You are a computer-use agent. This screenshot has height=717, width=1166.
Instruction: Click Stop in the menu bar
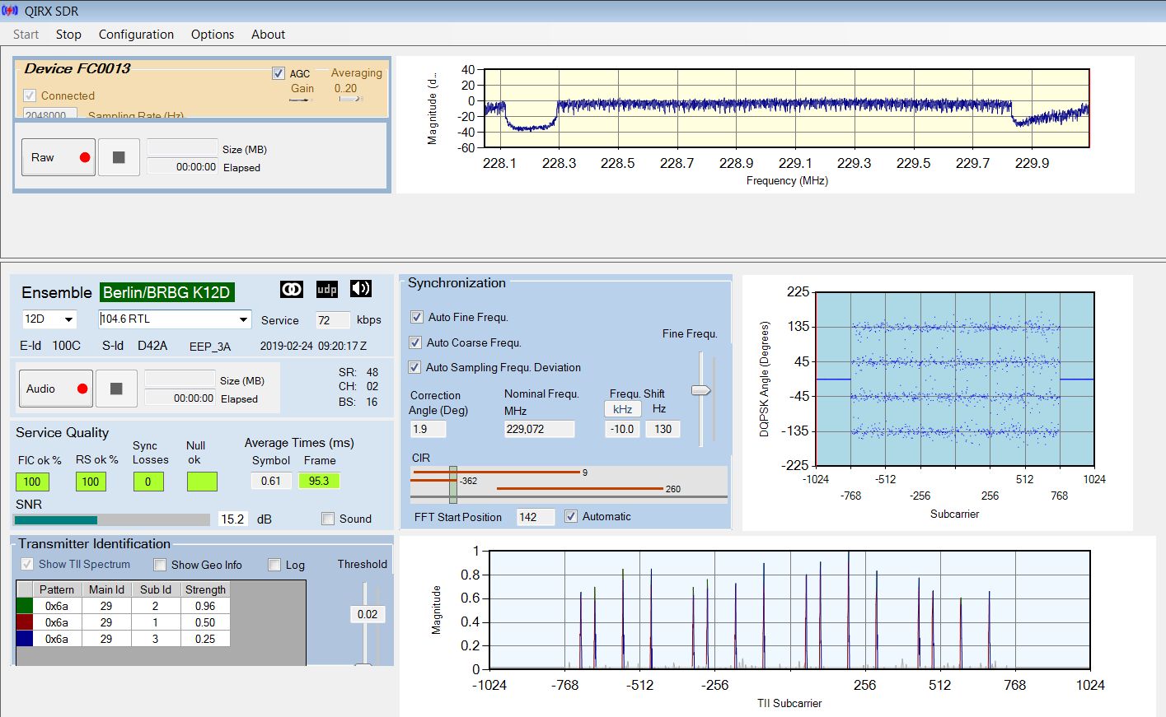coord(68,35)
